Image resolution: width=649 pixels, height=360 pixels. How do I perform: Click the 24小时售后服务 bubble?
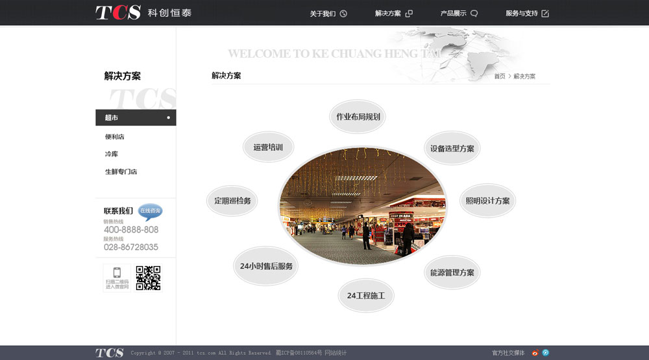click(265, 266)
